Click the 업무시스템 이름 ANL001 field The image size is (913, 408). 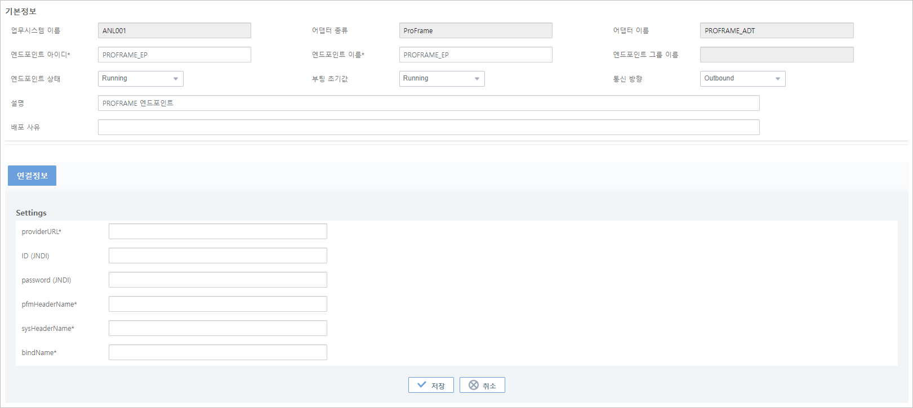(175, 30)
